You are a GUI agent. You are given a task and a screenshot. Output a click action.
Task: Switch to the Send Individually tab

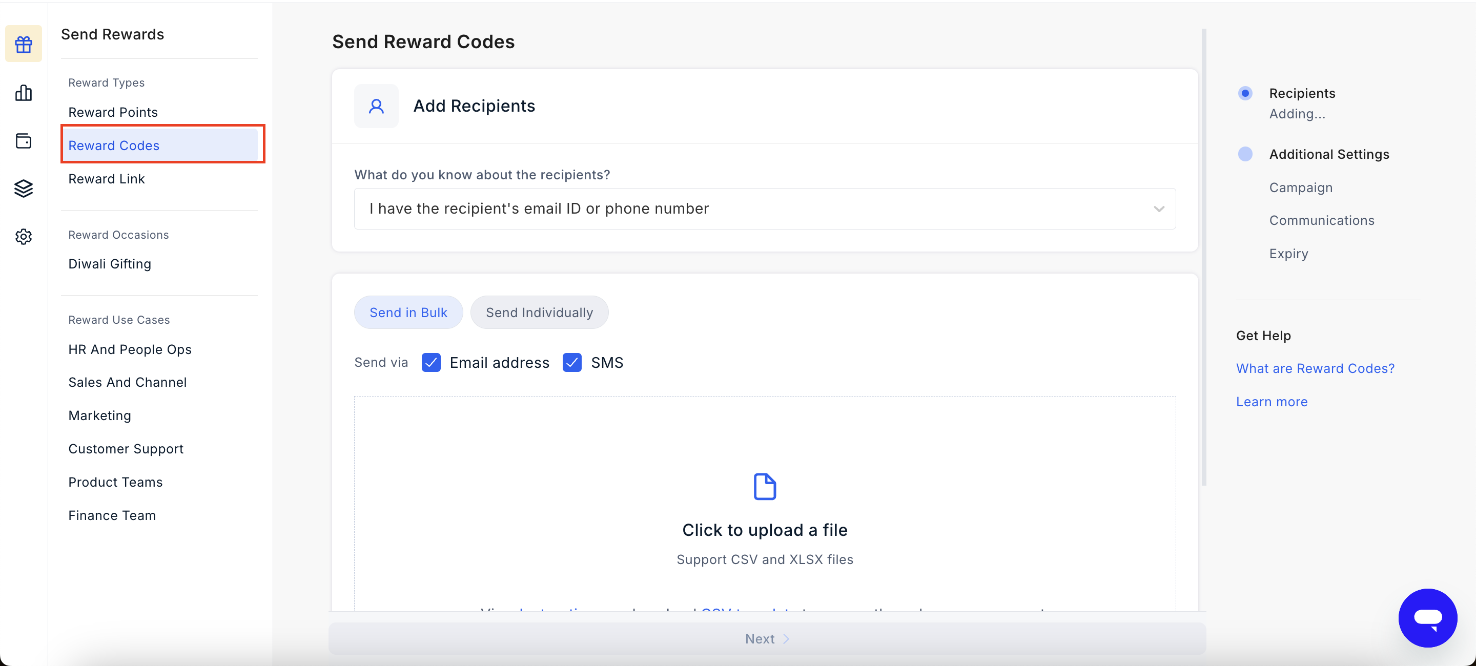pos(539,313)
